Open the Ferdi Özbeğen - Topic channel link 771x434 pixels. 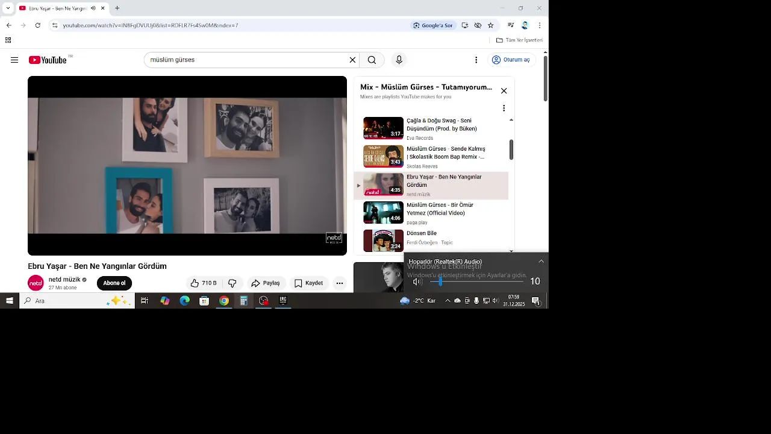[x=429, y=243]
